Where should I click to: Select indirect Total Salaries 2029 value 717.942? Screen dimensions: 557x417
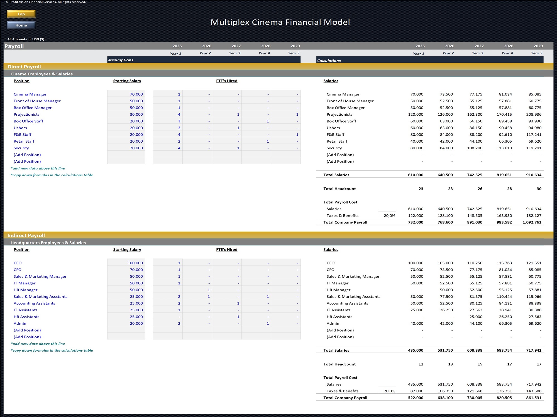pos(534,350)
